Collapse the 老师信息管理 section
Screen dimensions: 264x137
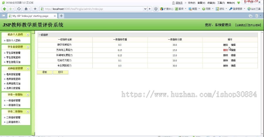click(x=28, y=68)
